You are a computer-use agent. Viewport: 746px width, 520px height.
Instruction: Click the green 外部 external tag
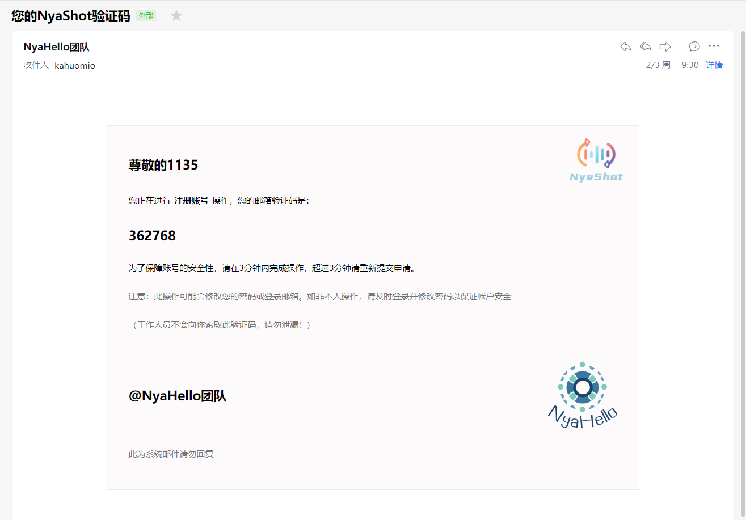pos(146,16)
